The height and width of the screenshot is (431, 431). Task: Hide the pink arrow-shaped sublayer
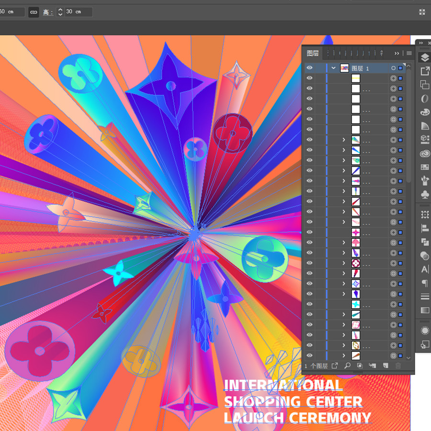(x=309, y=242)
